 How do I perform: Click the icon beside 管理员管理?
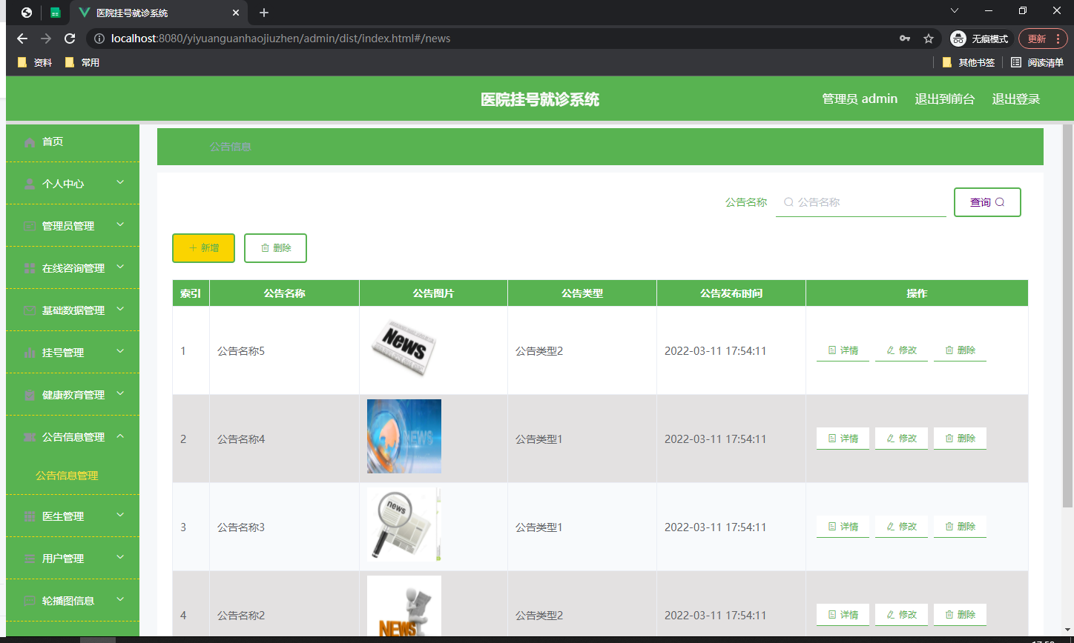pos(30,226)
